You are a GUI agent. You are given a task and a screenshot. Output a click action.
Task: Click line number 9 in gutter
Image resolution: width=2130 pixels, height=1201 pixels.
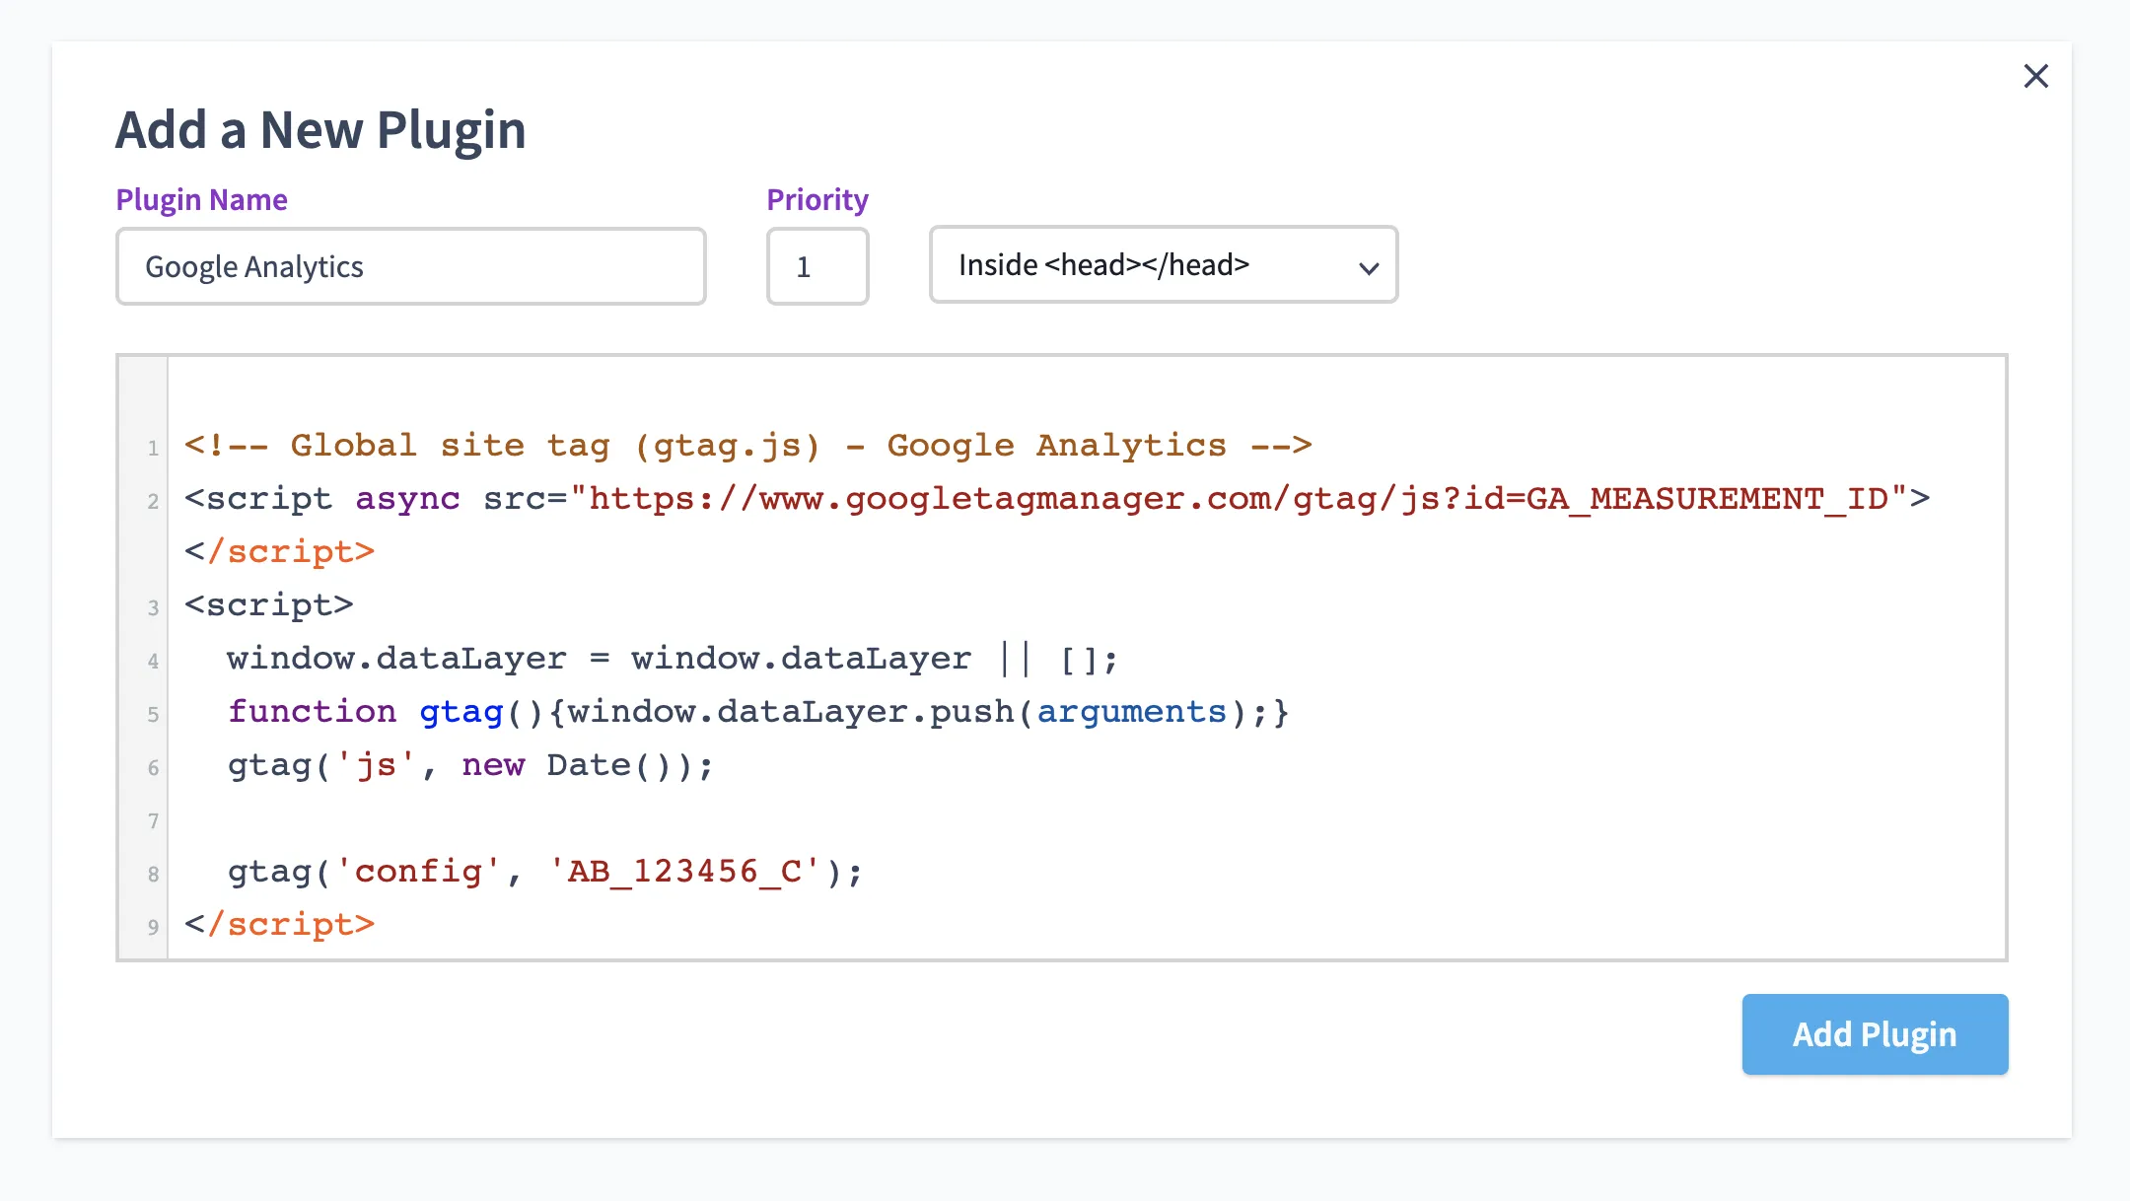(153, 928)
